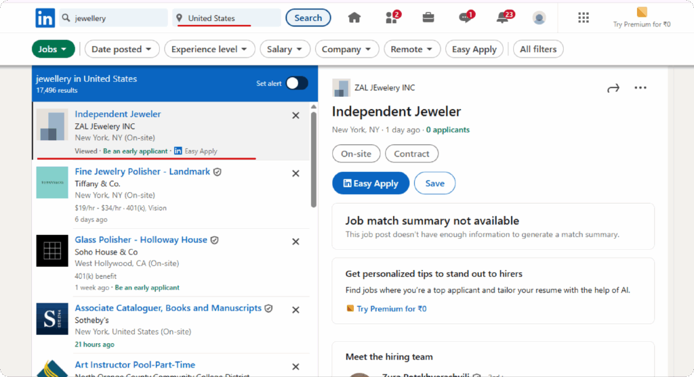
Task: Click verified badge beside Fine Jewelry Polisher
Action: (x=218, y=172)
